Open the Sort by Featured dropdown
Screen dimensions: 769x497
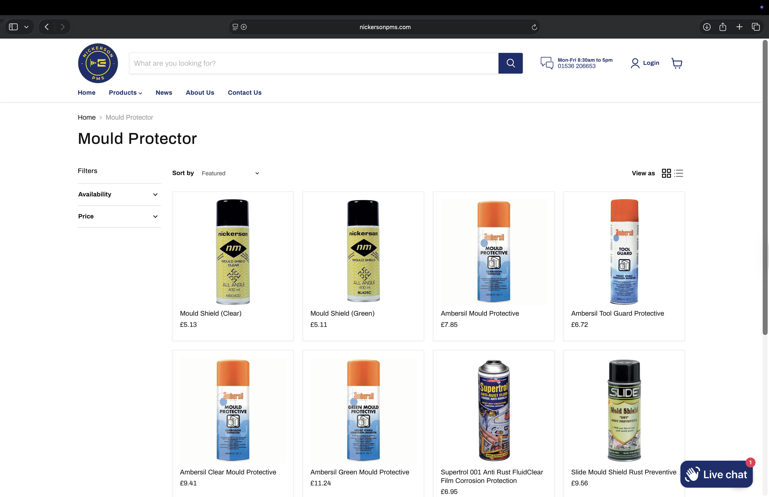click(x=230, y=173)
